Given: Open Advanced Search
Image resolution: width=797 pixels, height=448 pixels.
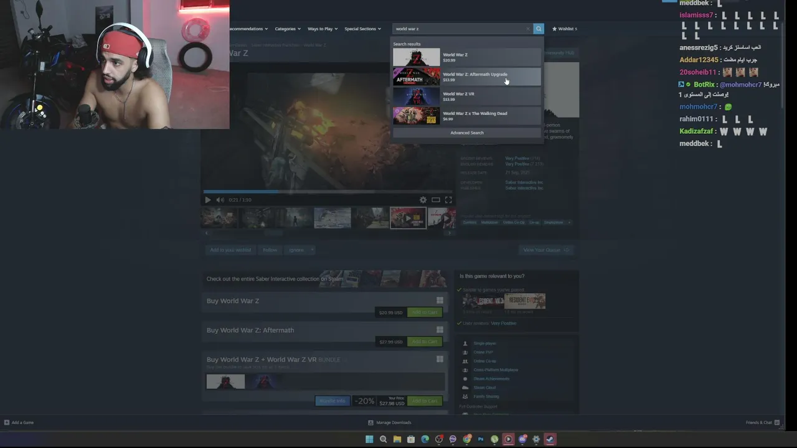Looking at the screenshot, I should pos(466,133).
